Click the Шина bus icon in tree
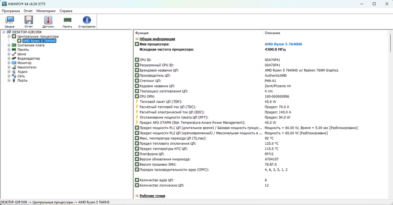 pos(14,54)
